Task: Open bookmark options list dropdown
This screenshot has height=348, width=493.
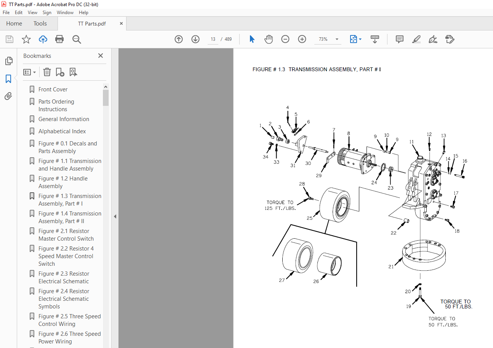Action: point(30,72)
